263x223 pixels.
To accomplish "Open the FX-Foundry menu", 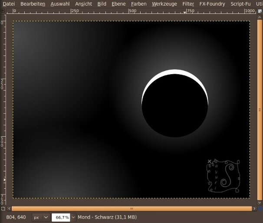I will [x=212, y=4].
